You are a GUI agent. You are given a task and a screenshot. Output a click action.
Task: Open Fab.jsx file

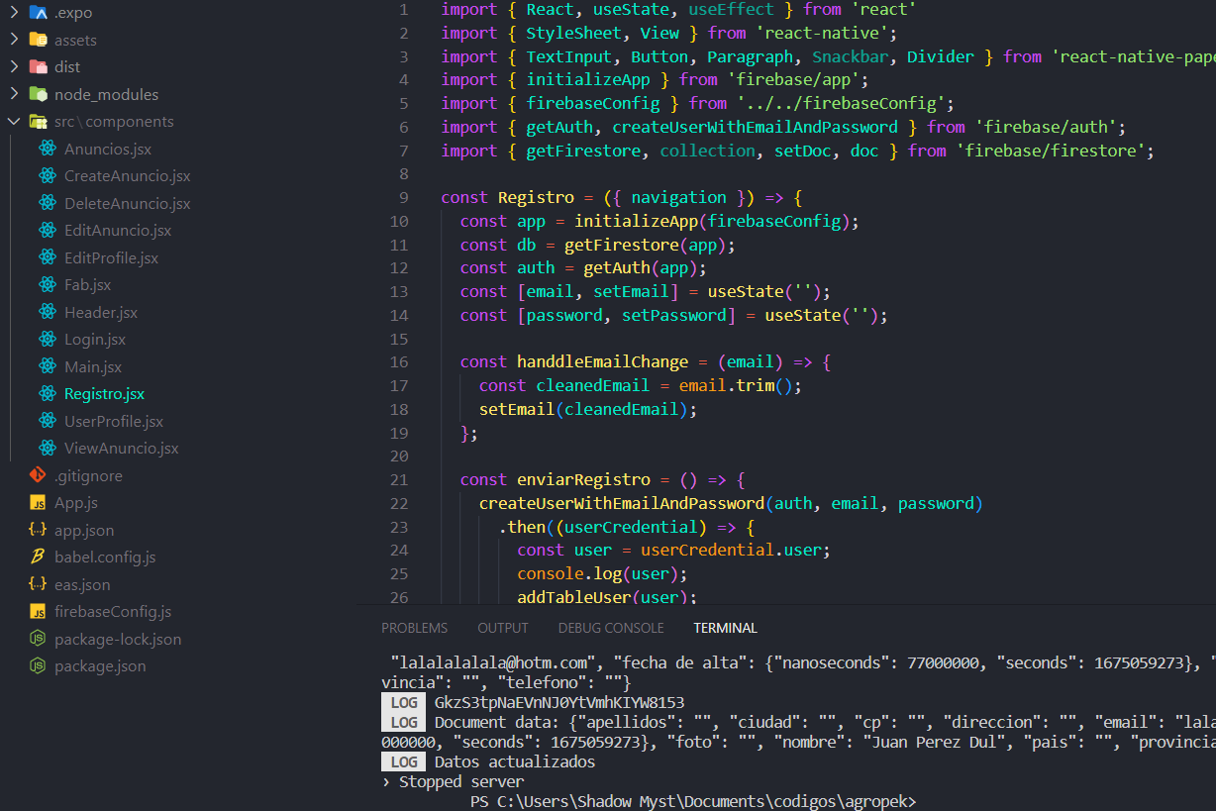[87, 285]
